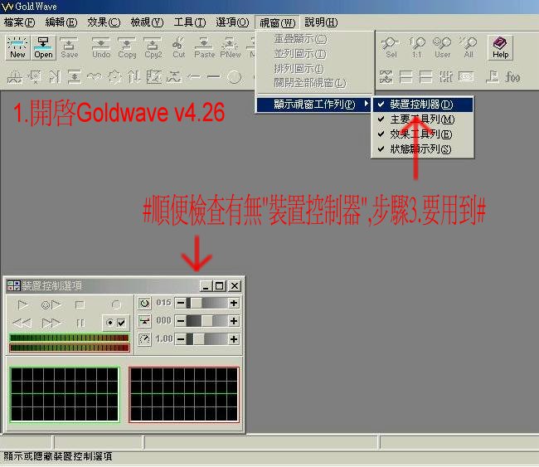539x467 pixels.
Task: Uncheck 狀態顯示列 menu item
Action: point(421,149)
